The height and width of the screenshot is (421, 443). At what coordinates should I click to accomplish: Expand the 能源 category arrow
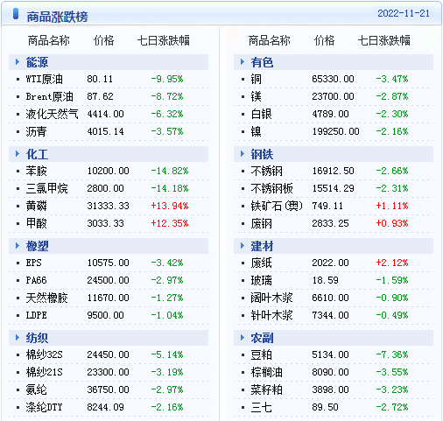pos(18,62)
